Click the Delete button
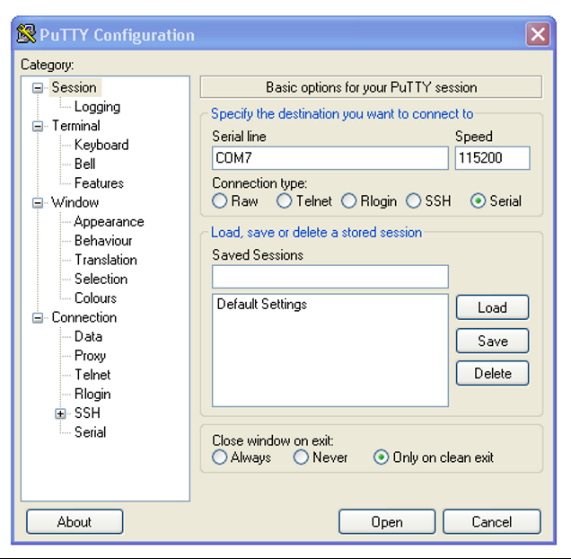Image resolution: width=571 pixels, height=559 pixels. tap(492, 373)
